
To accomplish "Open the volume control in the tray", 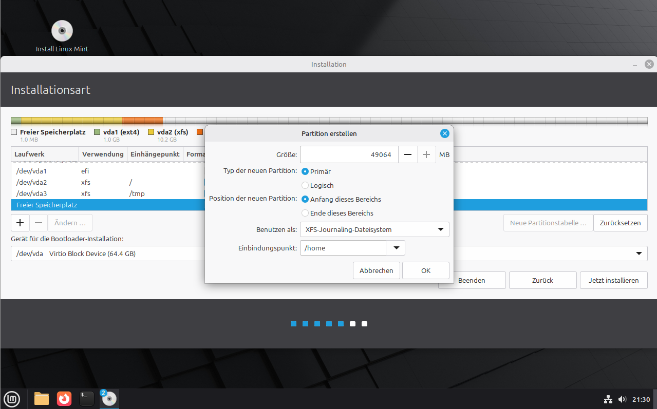I will pyautogui.click(x=622, y=399).
